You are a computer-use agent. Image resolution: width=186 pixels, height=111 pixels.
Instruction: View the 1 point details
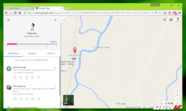53,41
